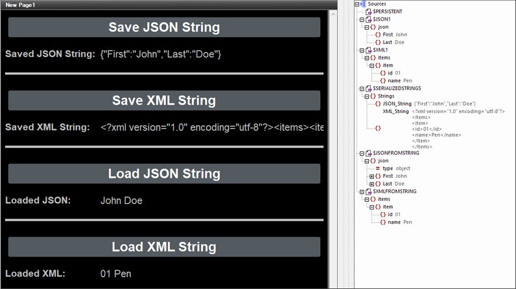Click the Sources root tree icon
The image size is (516, 289).
363,4
